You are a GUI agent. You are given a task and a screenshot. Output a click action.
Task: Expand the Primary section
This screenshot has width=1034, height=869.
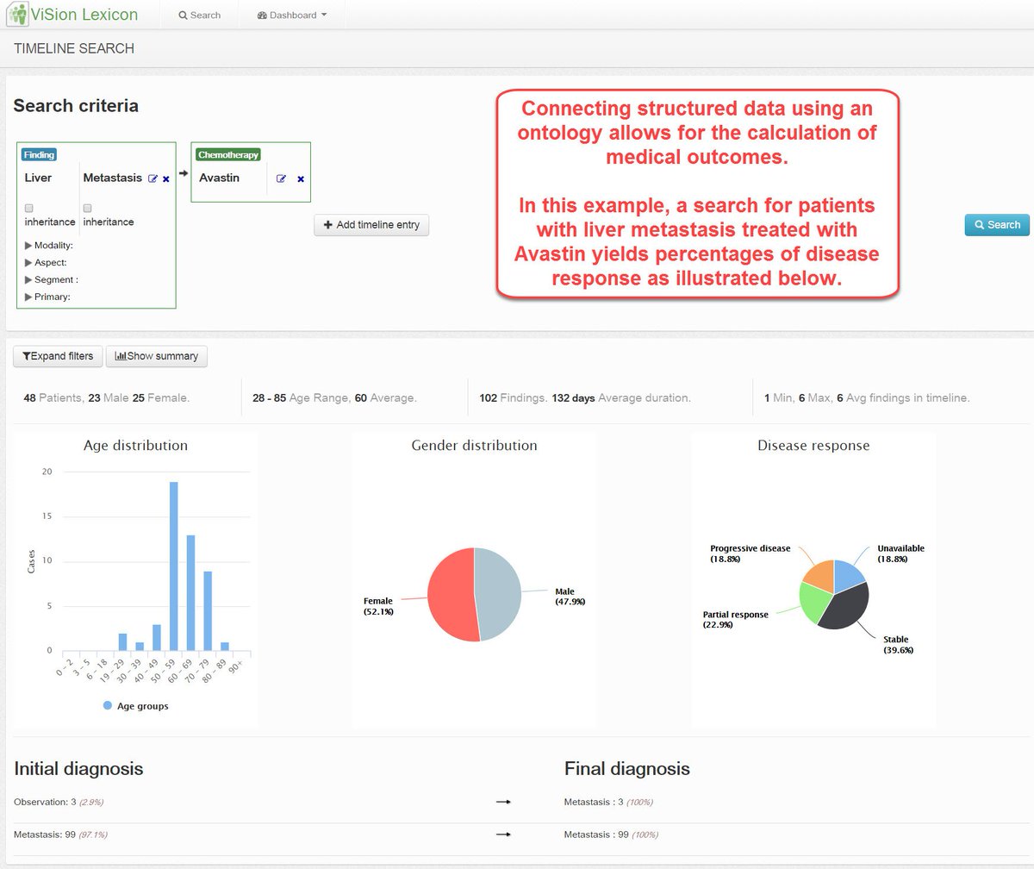[x=48, y=297]
